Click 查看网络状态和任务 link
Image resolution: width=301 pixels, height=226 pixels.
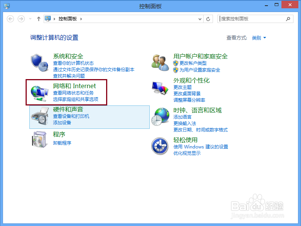[73, 93]
